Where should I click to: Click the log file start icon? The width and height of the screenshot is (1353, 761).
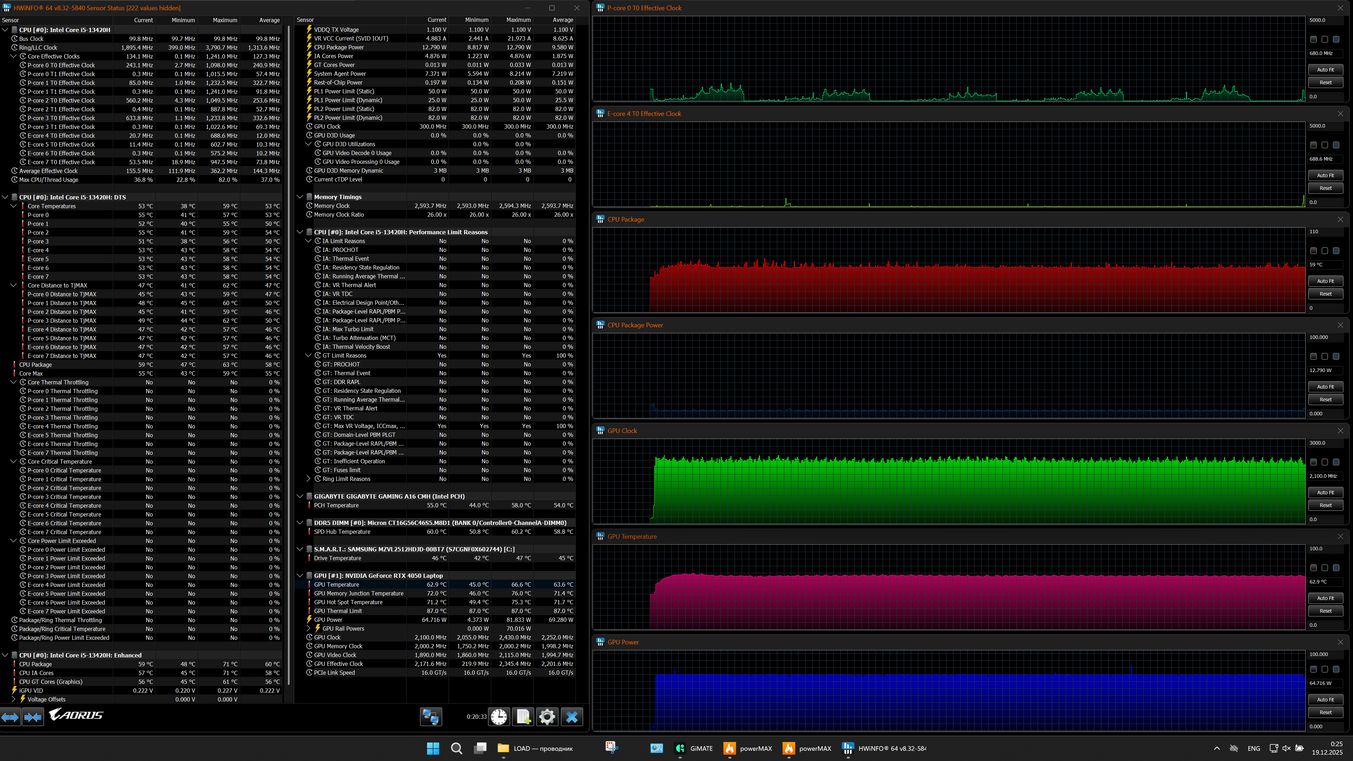(523, 717)
